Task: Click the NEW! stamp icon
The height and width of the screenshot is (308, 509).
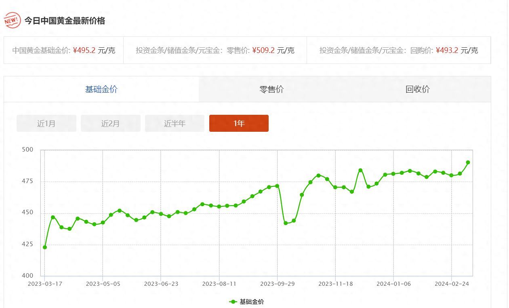Action: (13, 19)
